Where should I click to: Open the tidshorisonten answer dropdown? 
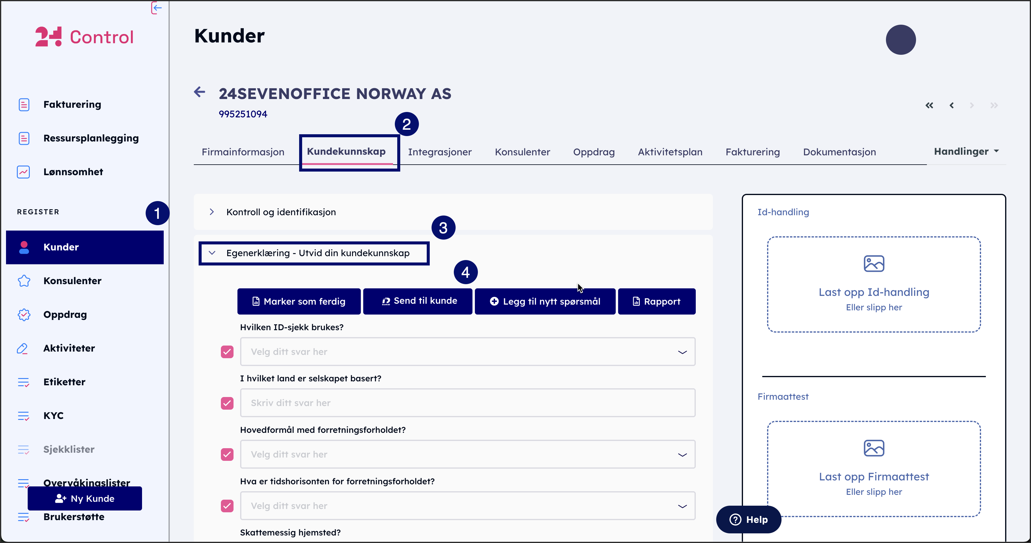pyautogui.click(x=467, y=506)
